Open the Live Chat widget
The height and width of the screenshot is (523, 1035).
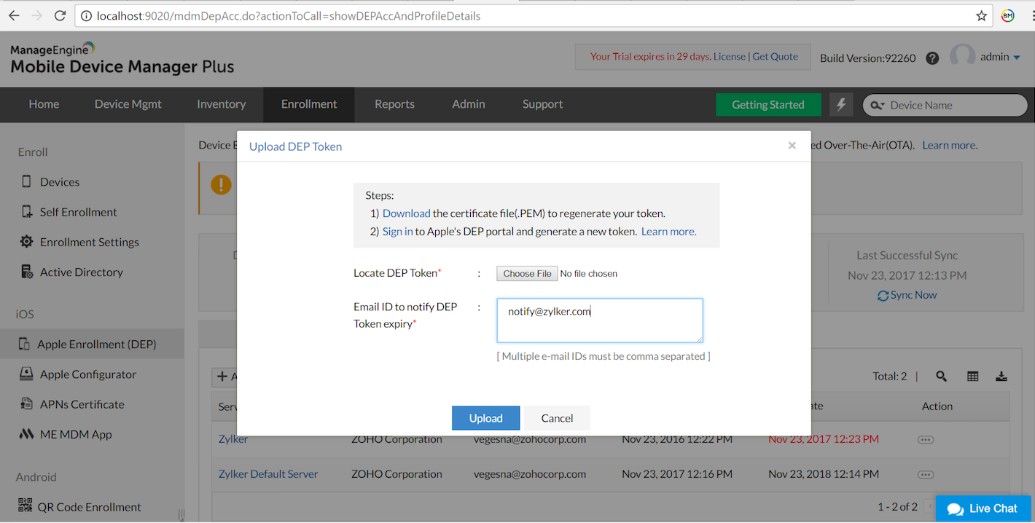(983, 508)
